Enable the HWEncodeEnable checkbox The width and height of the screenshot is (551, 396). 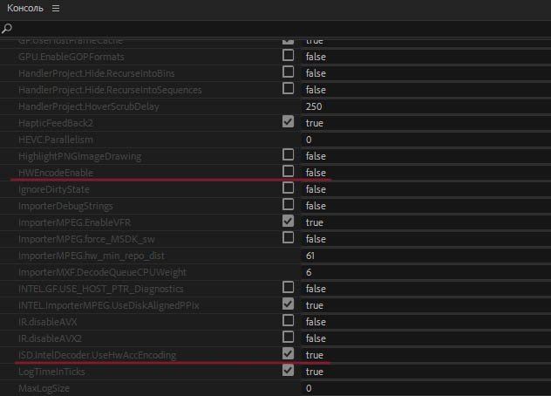point(289,171)
